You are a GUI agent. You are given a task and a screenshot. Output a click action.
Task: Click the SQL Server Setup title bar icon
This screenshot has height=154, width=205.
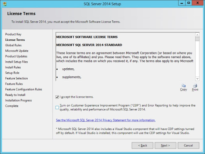pos(4,4)
